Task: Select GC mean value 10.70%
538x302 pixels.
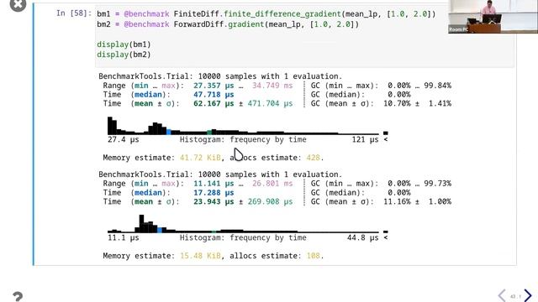Action: pyautogui.click(x=397, y=103)
